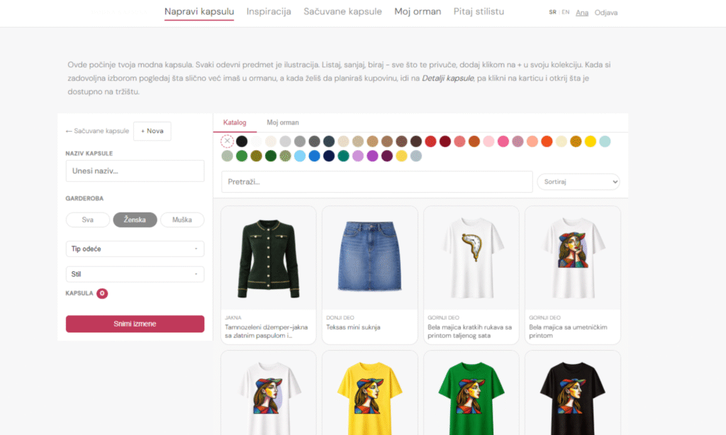
Task: Click the Pretraži search field
Action: coord(376,182)
